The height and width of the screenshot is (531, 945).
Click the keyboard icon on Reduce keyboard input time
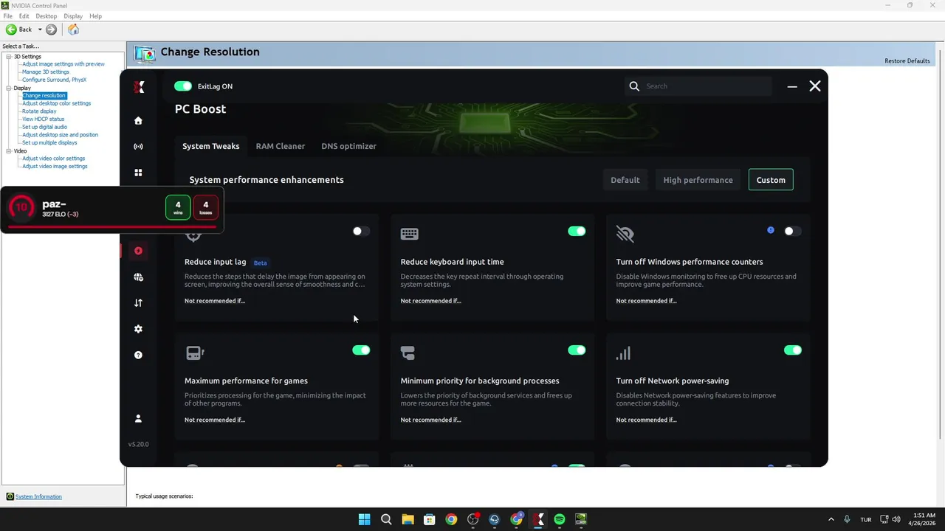pyautogui.click(x=409, y=234)
